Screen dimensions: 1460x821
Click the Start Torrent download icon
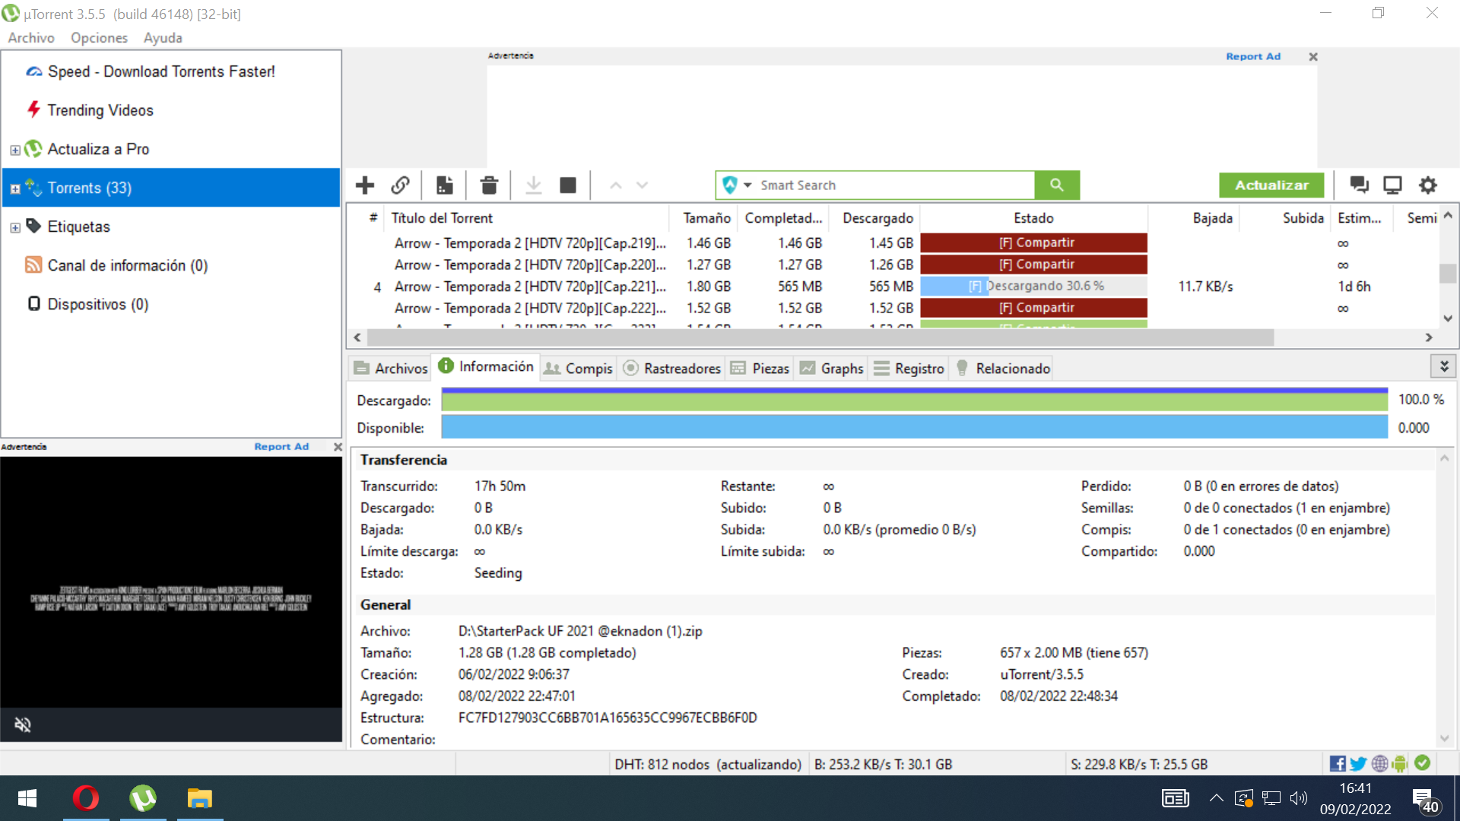(534, 185)
